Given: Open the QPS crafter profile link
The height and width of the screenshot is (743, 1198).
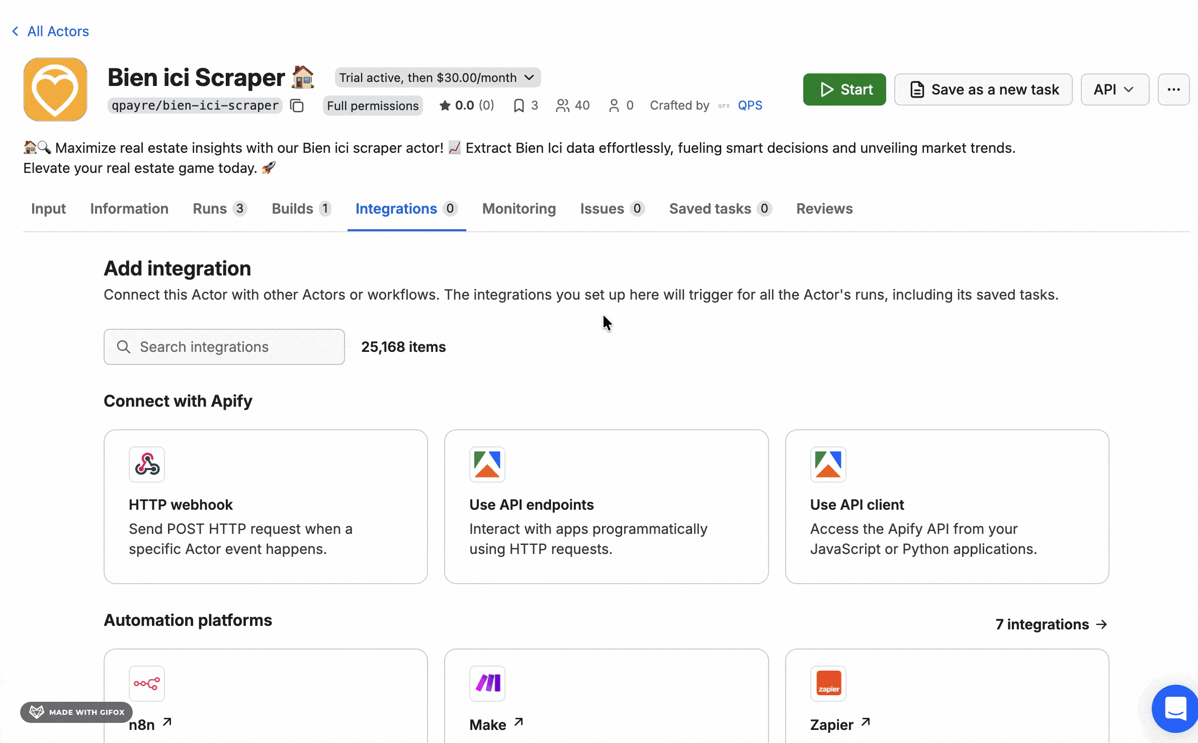Looking at the screenshot, I should click(749, 105).
